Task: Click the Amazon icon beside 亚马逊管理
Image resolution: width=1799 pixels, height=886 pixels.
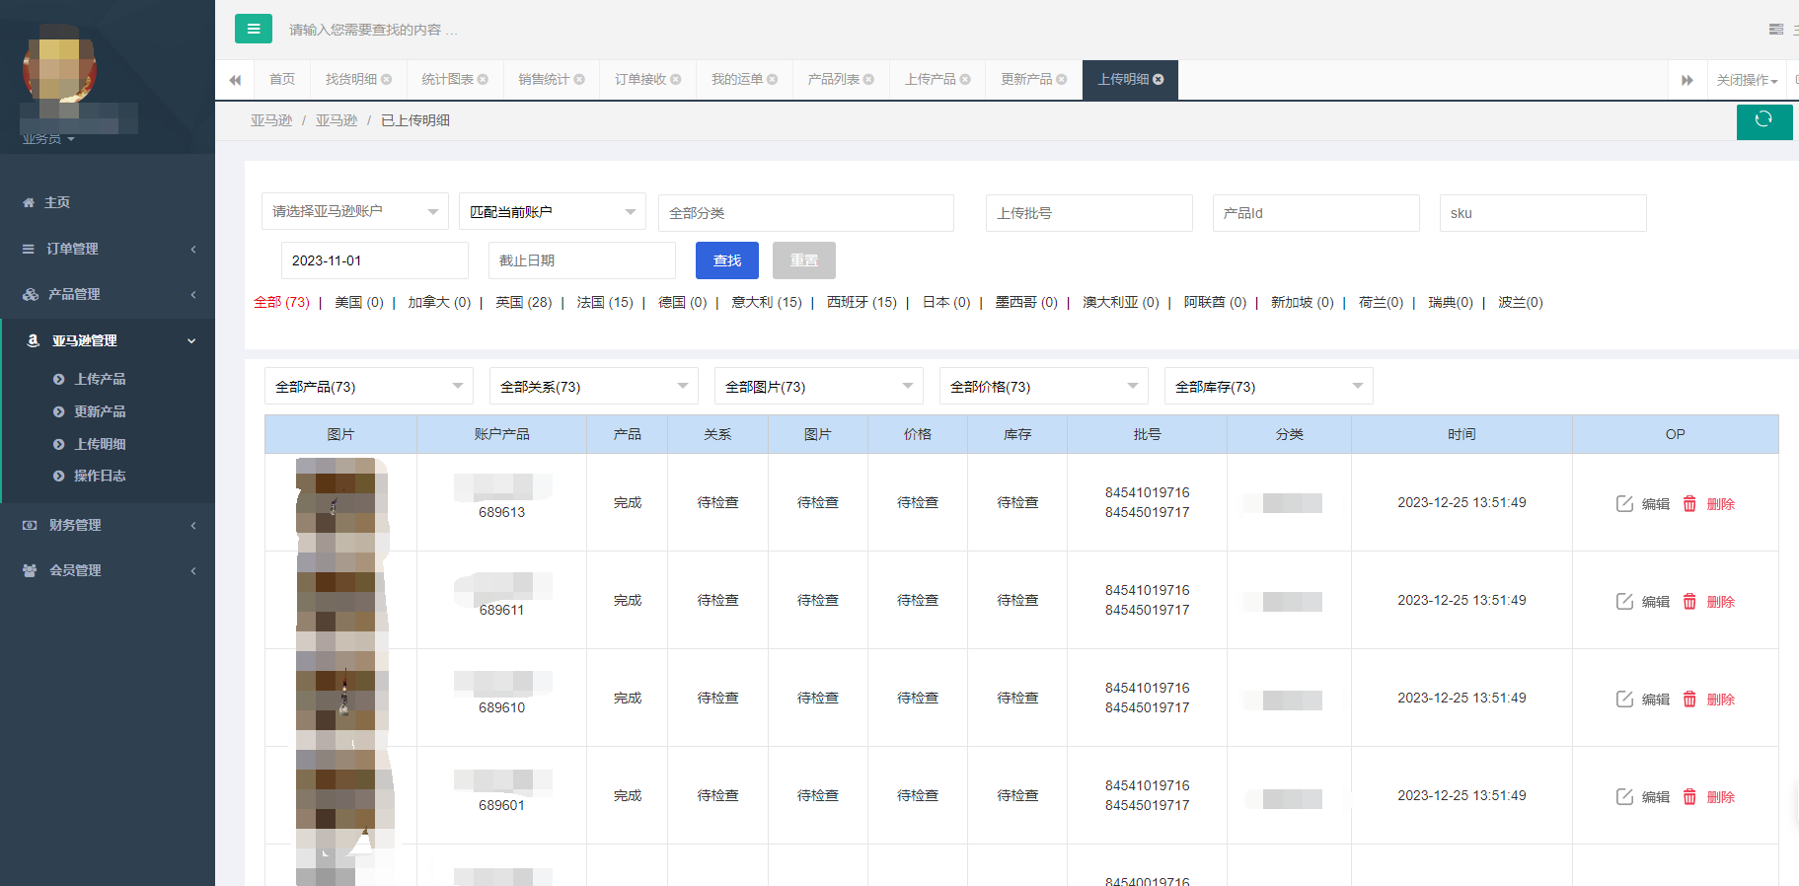Action: (33, 340)
